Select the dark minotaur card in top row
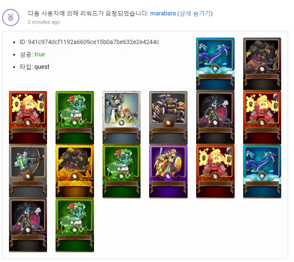This screenshot has width=294, height=262. click(262, 64)
